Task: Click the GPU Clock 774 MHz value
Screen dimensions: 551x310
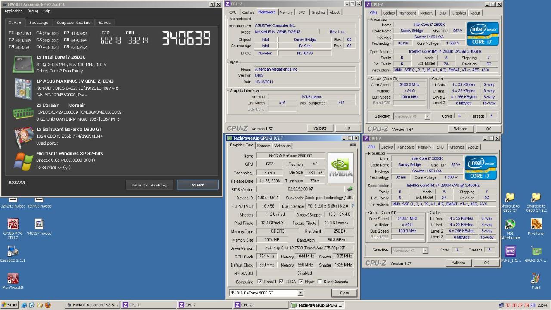Action: click(267, 257)
